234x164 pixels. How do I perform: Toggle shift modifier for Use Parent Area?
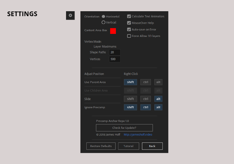[130, 82]
